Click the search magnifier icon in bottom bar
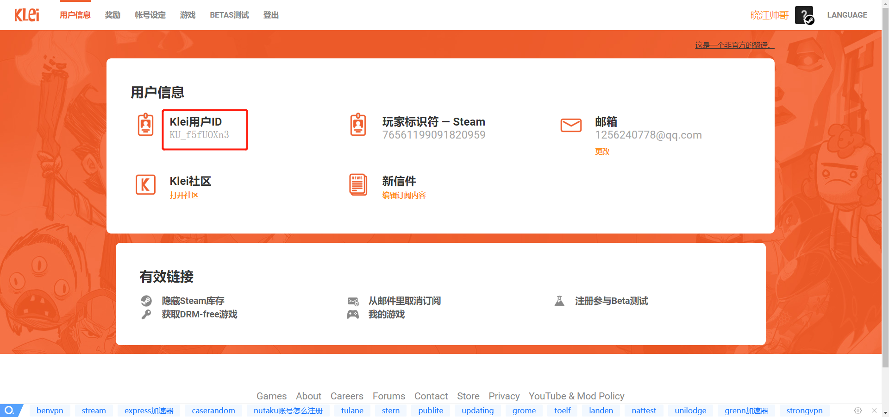The image size is (889, 417). tap(9, 411)
